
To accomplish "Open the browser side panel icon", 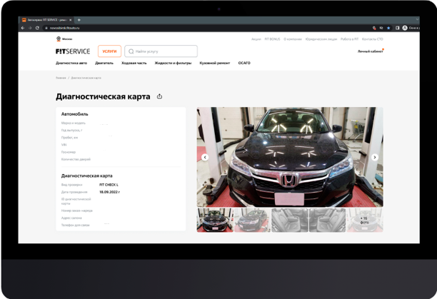I will [398, 28].
